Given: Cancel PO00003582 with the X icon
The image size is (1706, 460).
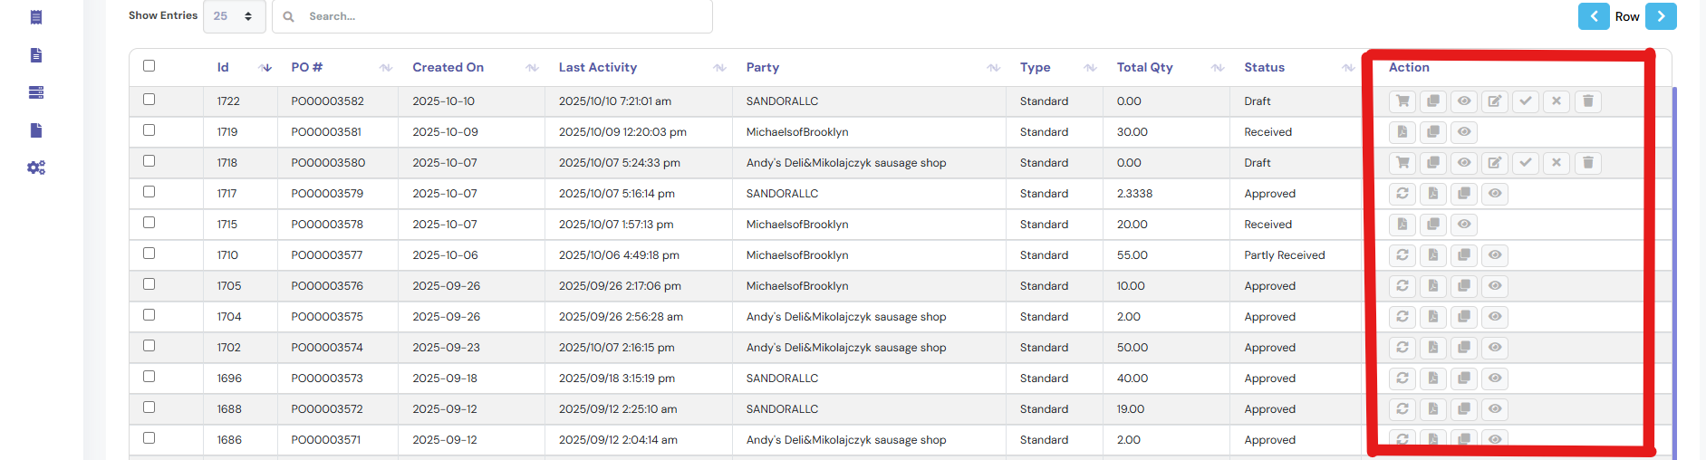Looking at the screenshot, I should 1557,101.
